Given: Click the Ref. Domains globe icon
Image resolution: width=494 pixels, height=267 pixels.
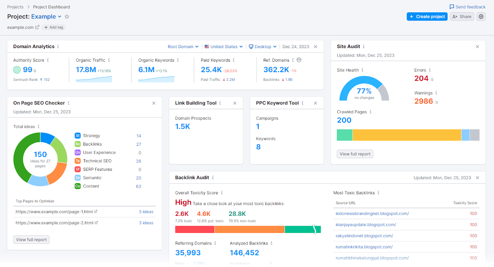Looking at the screenshot, I should click(x=299, y=60).
